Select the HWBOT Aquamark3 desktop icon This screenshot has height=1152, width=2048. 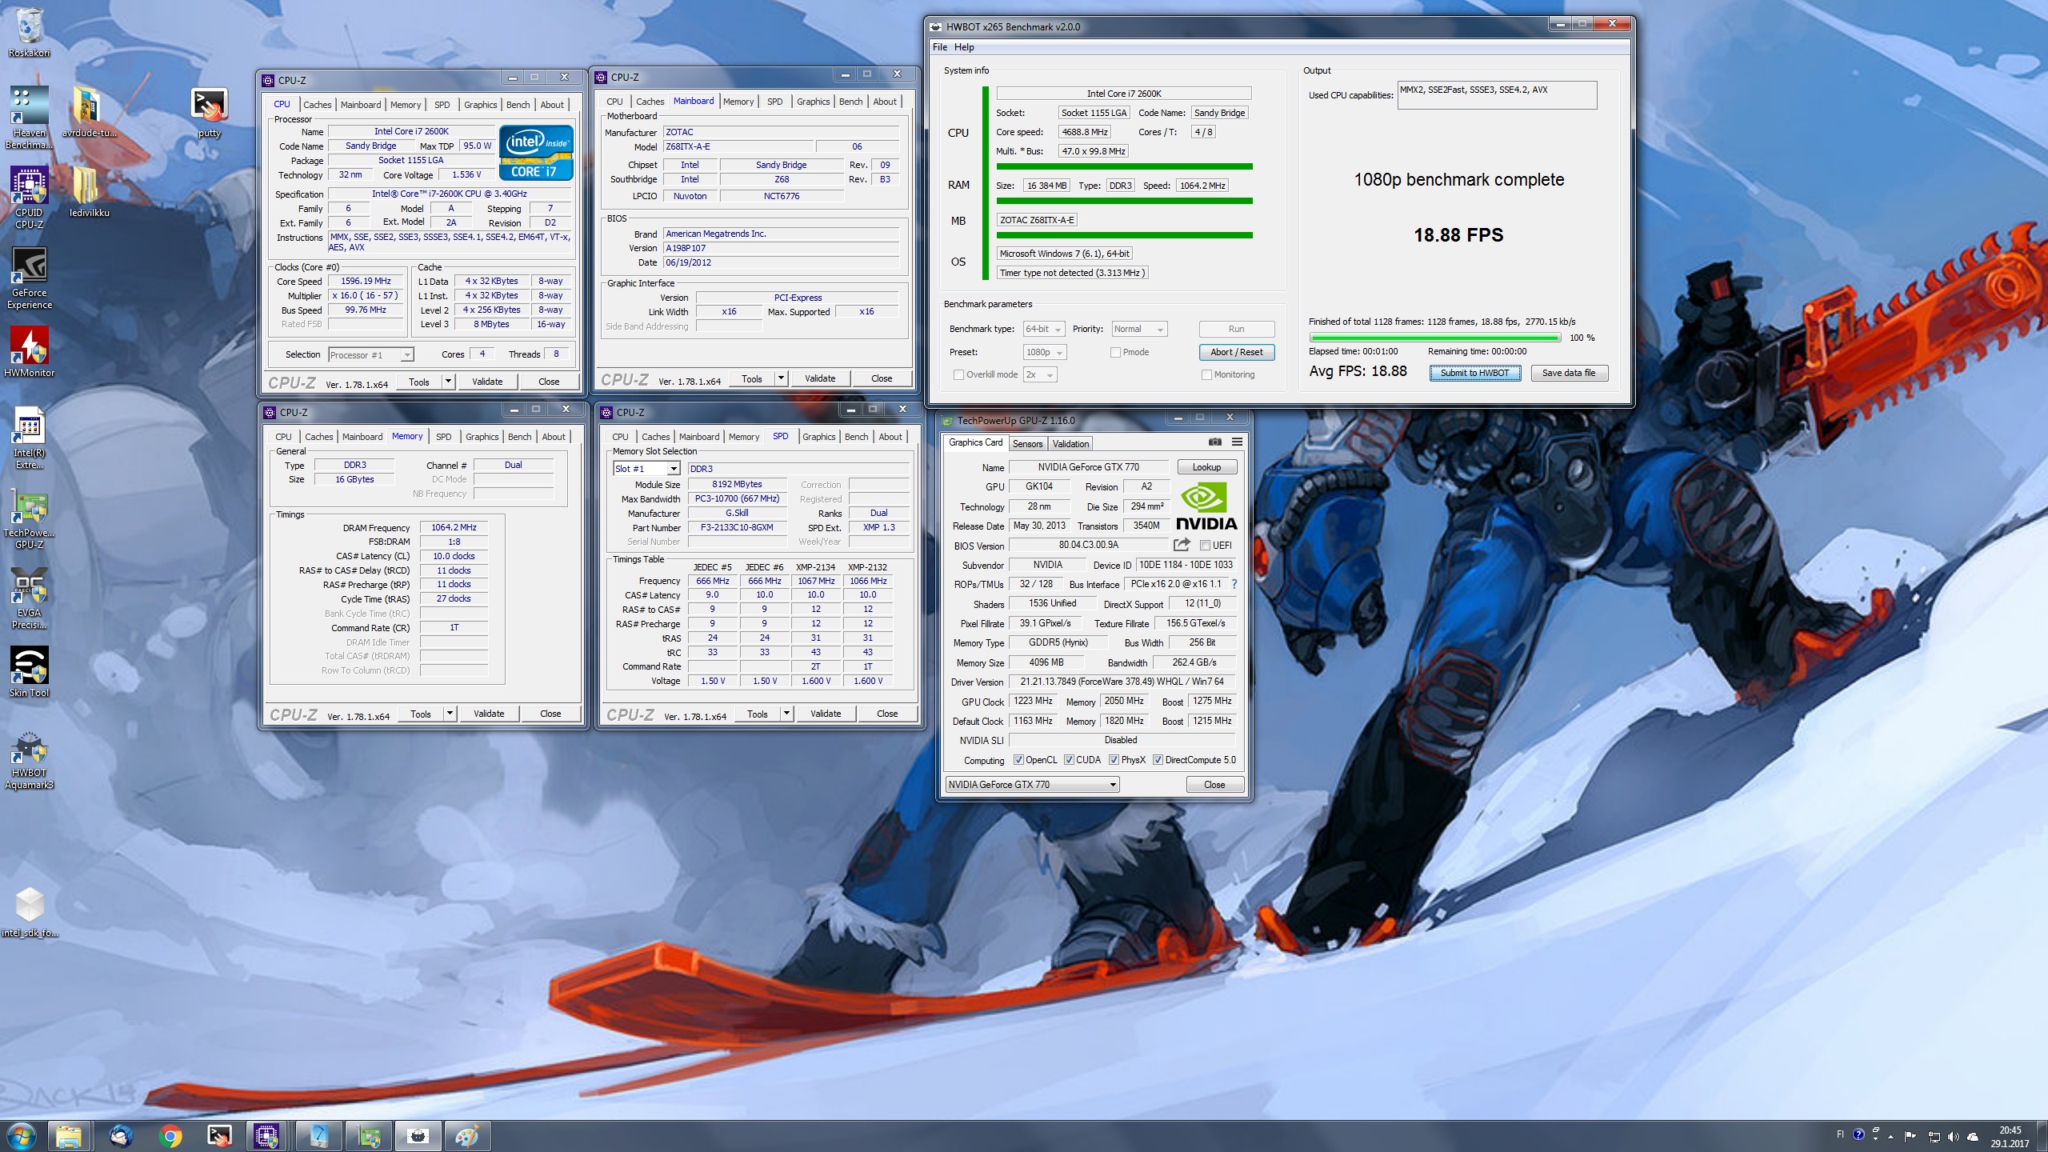[x=29, y=760]
